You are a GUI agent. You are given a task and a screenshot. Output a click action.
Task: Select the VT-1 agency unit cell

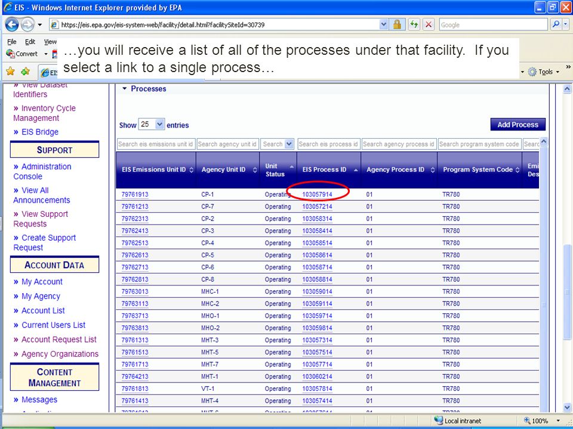208,388
